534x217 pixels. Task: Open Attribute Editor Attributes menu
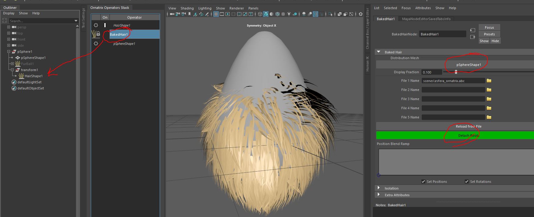point(423,8)
